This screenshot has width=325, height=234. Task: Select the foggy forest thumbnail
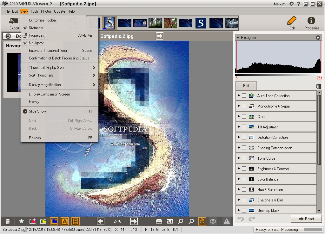(x=155, y=23)
